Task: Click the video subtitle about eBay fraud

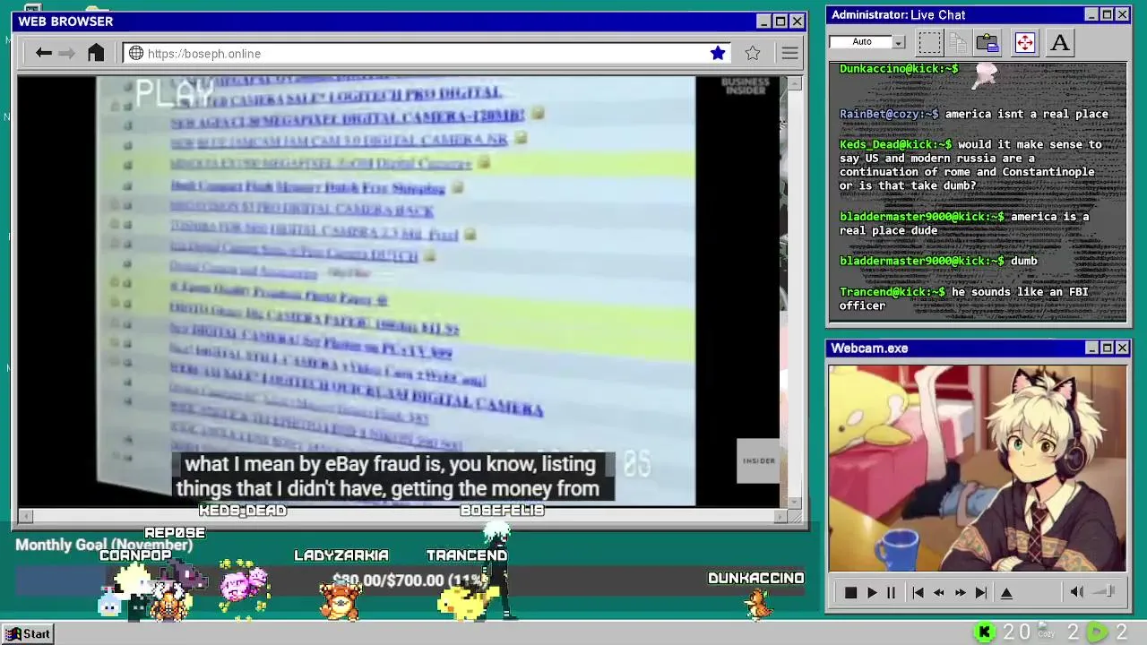Action: [x=392, y=477]
